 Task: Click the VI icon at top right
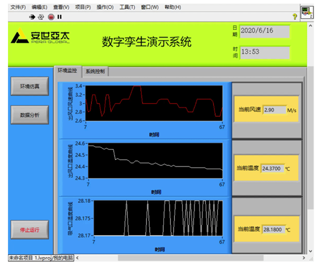[x=307, y=12]
